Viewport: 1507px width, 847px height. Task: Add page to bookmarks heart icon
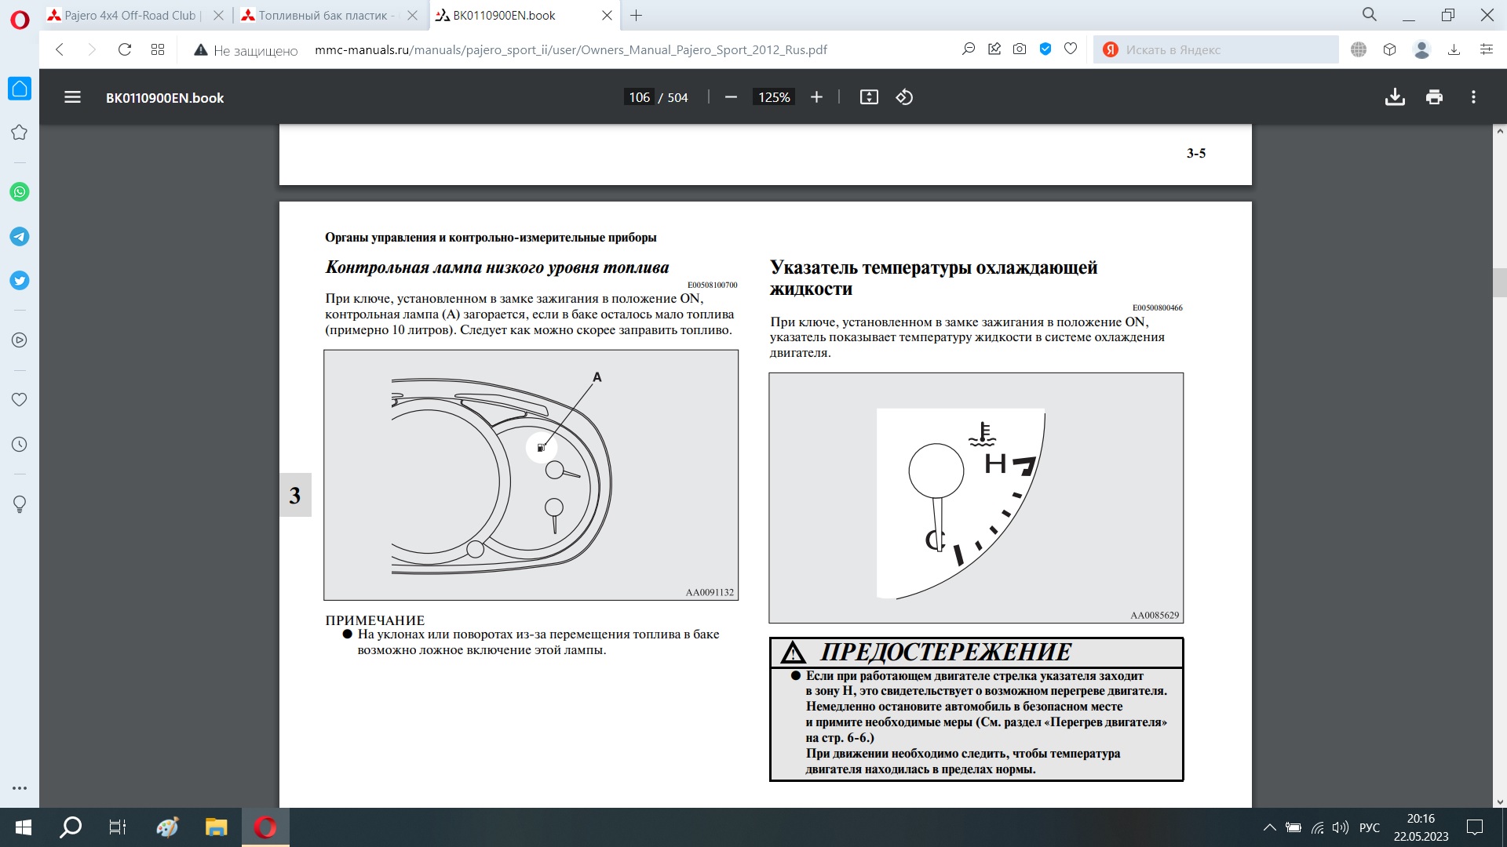[x=1071, y=49]
